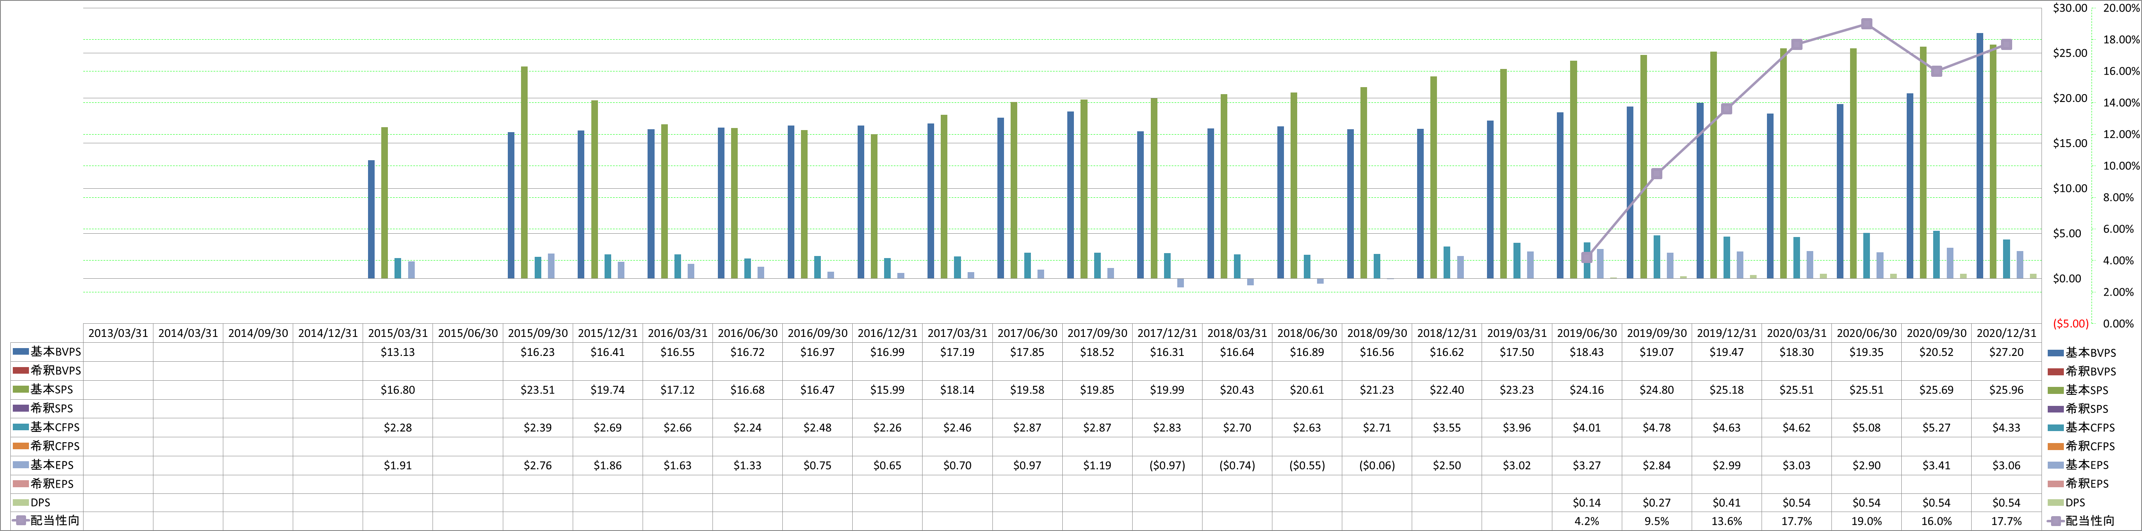Select the 基本SPS row label in the data table
2142x531 pixels.
52,389
